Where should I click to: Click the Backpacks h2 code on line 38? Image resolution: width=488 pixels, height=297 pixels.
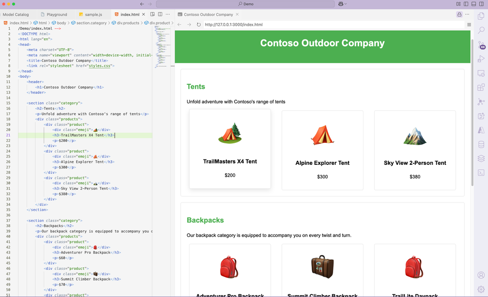[x=54, y=226]
